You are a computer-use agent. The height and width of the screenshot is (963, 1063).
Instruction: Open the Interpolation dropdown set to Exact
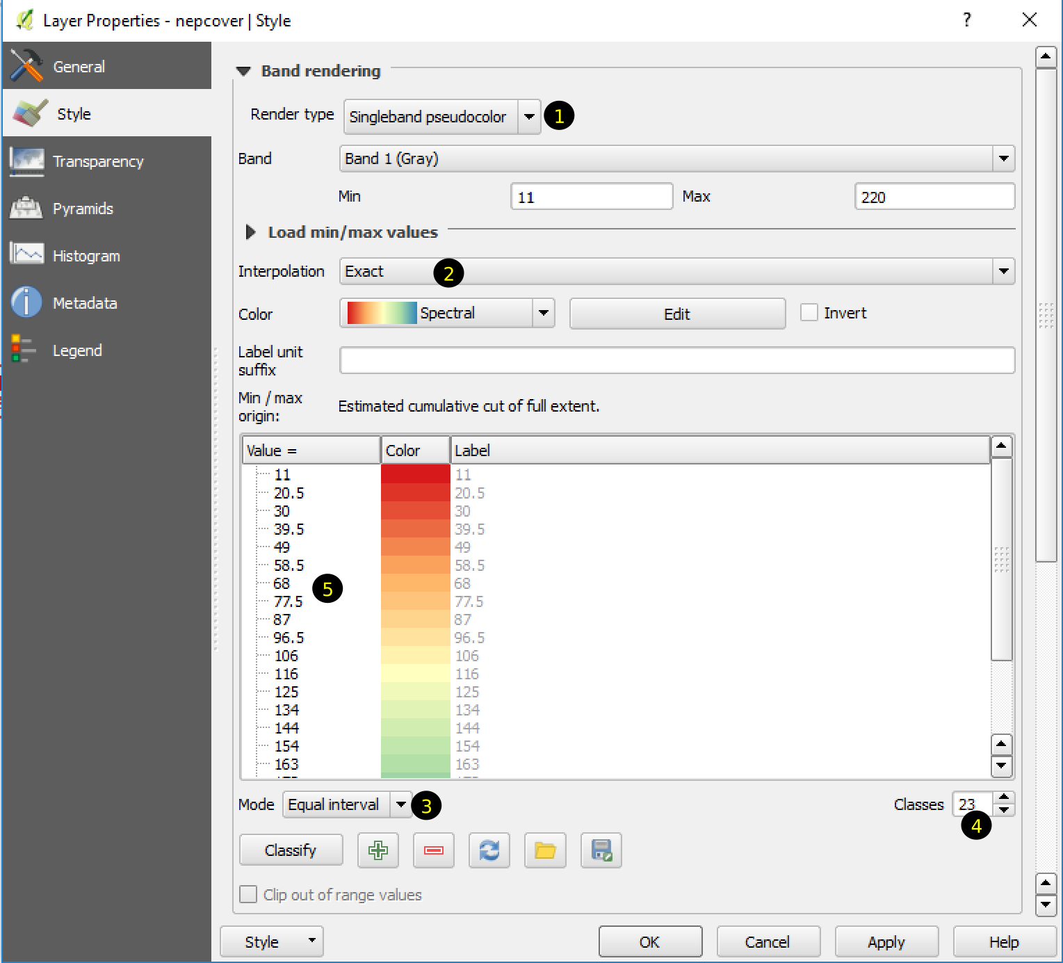point(676,271)
